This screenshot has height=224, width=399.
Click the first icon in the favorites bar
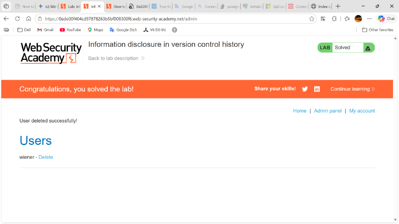[x=6, y=30]
